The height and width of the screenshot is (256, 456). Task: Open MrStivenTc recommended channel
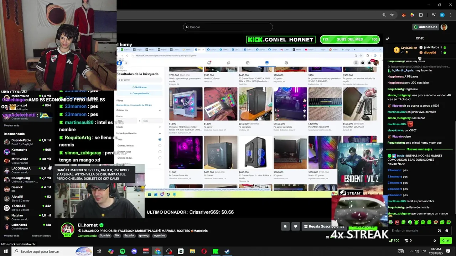coord(27,161)
